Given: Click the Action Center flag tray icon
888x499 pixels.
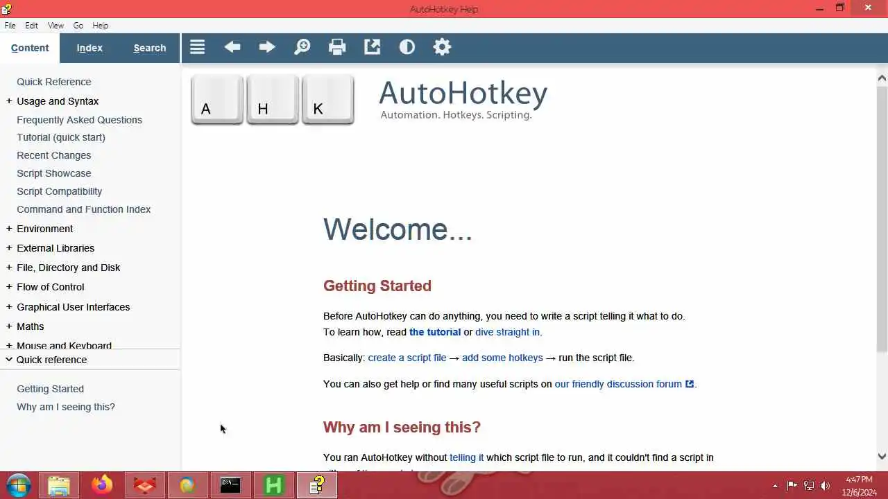Looking at the screenshot, I should [792, 486].
